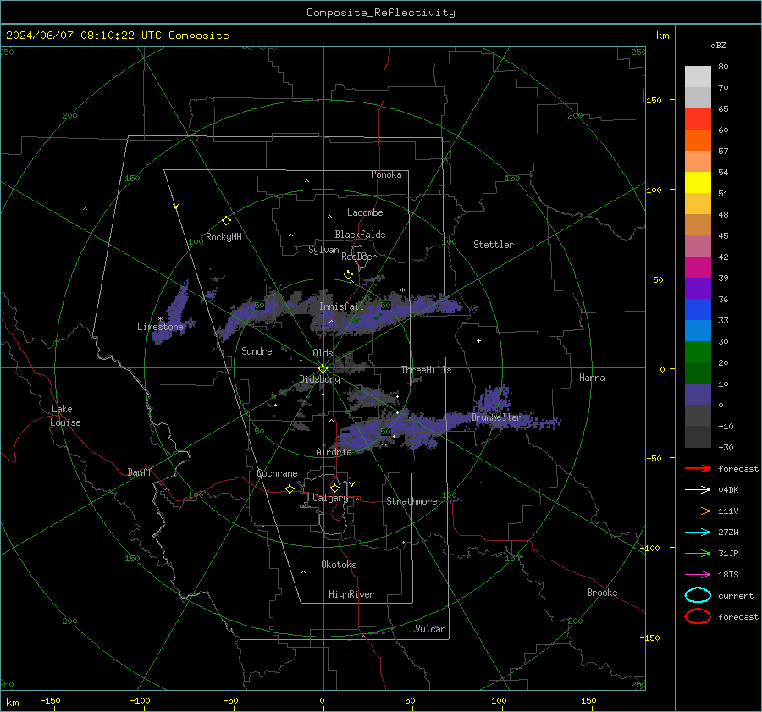Screen dimensions: 762x712
Task: Click yellow radar center marker near Olds
Action: [323, 369]
